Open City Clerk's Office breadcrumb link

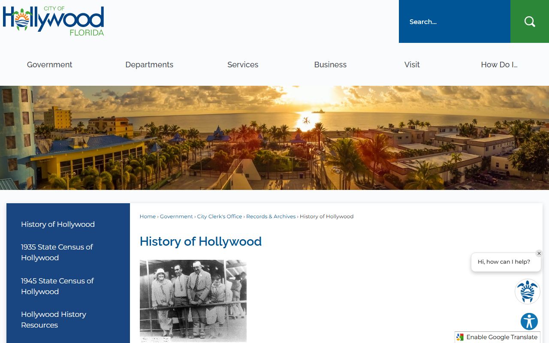pyautogui.click(x=220, y=217)
